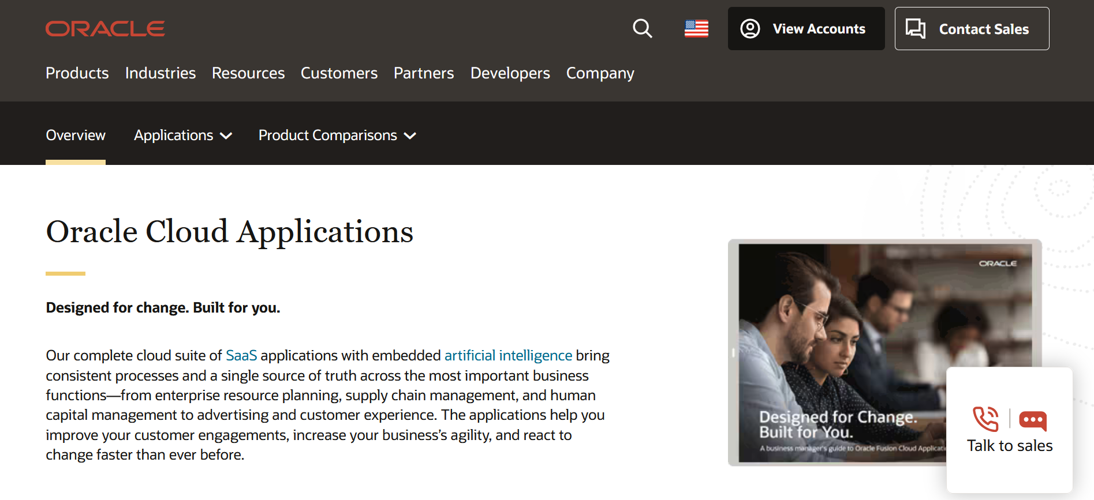Screen dimensions: 1094x500
Task: Follow the artificial intelligence link
Action: (x=508, y=355)
